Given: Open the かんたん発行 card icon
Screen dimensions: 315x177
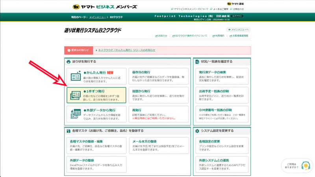Looking at the screenshot, I should (76, 76).
